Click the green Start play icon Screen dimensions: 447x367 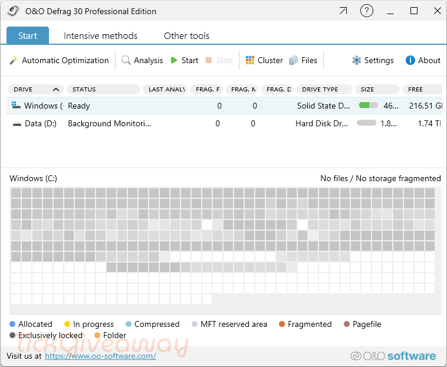click(173, 60)
